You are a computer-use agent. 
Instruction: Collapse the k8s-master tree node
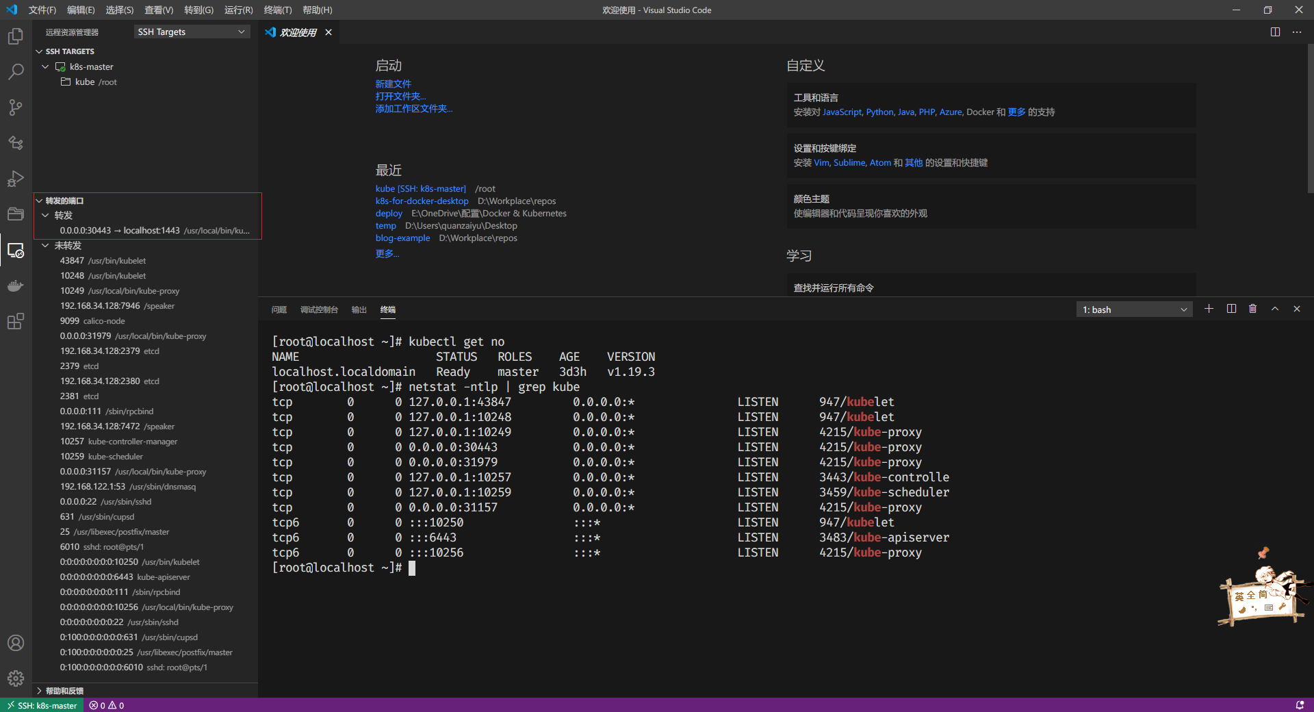click(45, 67)
